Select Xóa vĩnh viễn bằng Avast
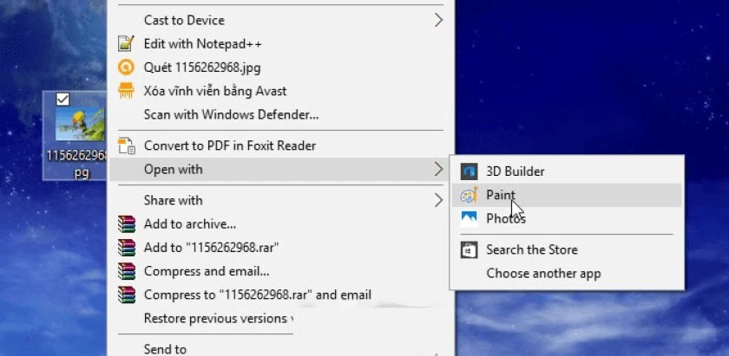Screen dimensions: 729x356 [281, 91]
